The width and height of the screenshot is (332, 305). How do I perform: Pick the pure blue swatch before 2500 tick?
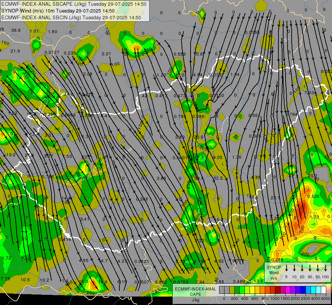coord(303,290)
